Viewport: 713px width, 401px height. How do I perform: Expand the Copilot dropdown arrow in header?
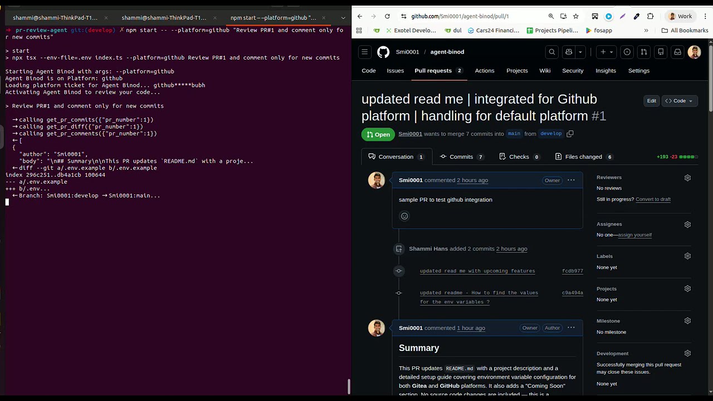pos(580,52)
